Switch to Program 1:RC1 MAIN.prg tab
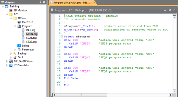This screenshot has width=178, height=97. pyautogui.click(x=72, y=3)
